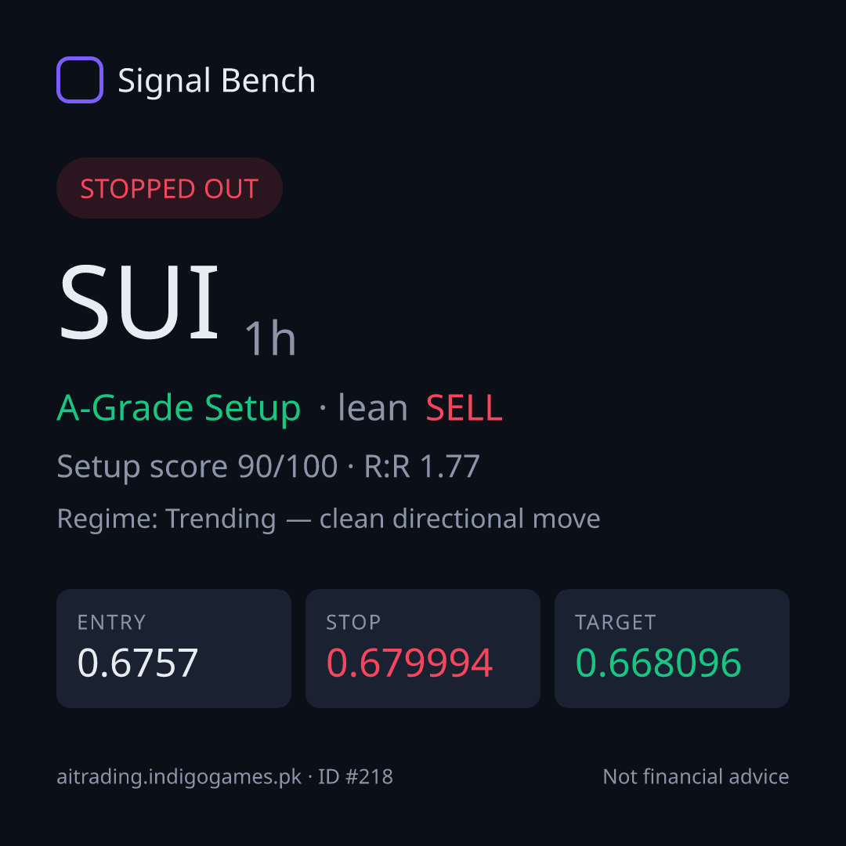Click the R:R 1.77 ratio
Viewport: 846px width, 846px height.
(422, 466)
